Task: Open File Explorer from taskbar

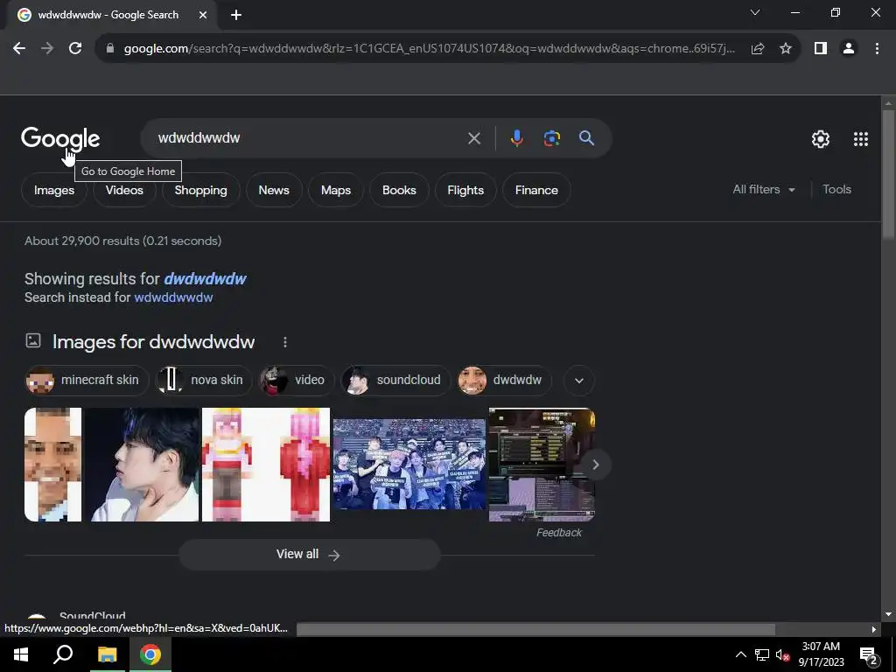Action: coord(107,654)
